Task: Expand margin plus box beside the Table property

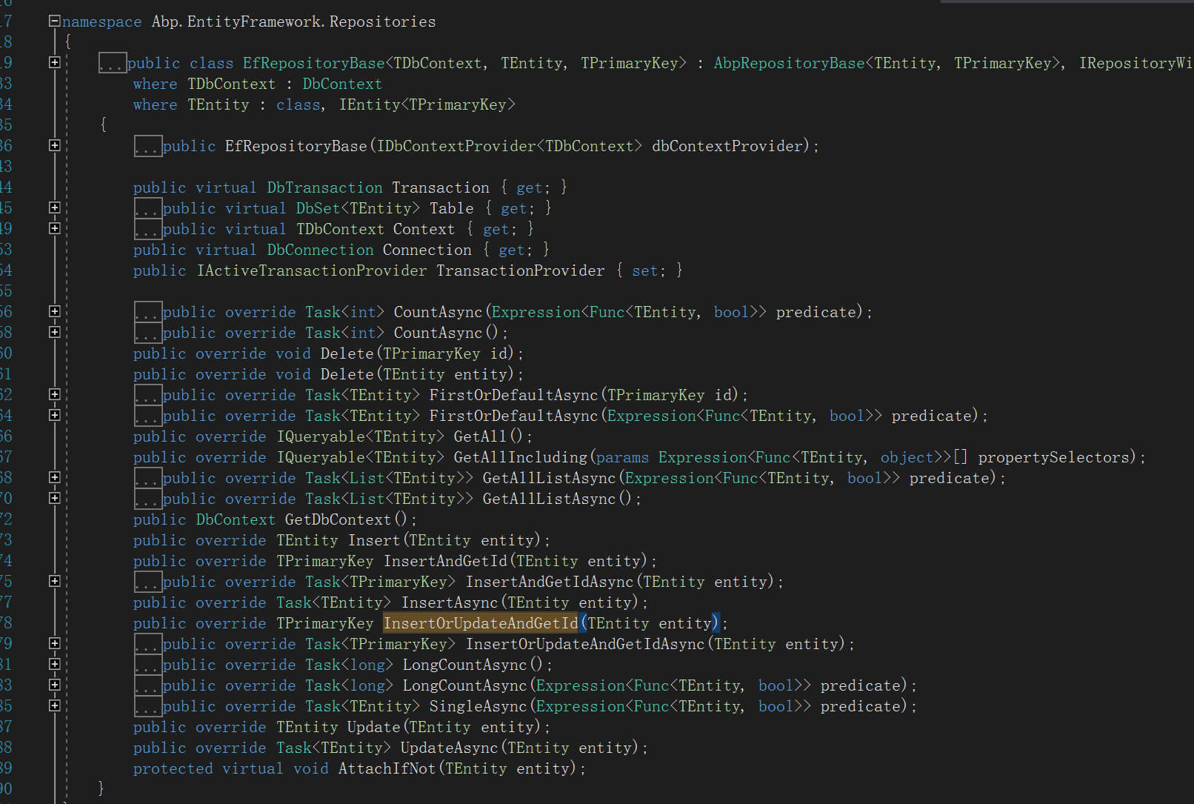Action: 54,208
